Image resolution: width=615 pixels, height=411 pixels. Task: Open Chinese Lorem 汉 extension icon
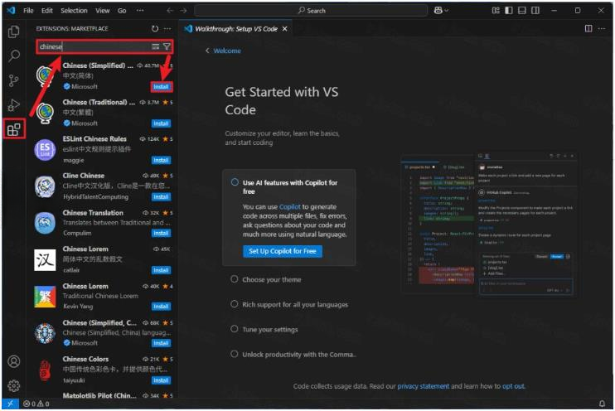click(45, 259)
